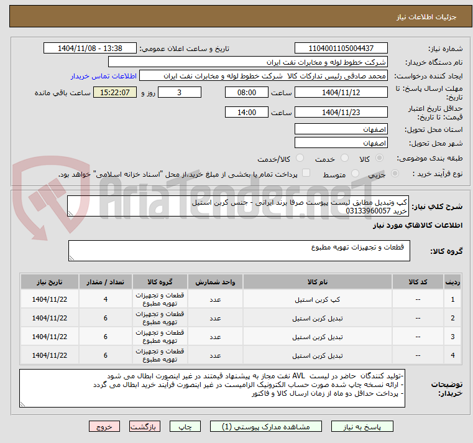Select the item 'کپ کربن استیل' in row 1
473x443 pixels.
pos(318,299)
